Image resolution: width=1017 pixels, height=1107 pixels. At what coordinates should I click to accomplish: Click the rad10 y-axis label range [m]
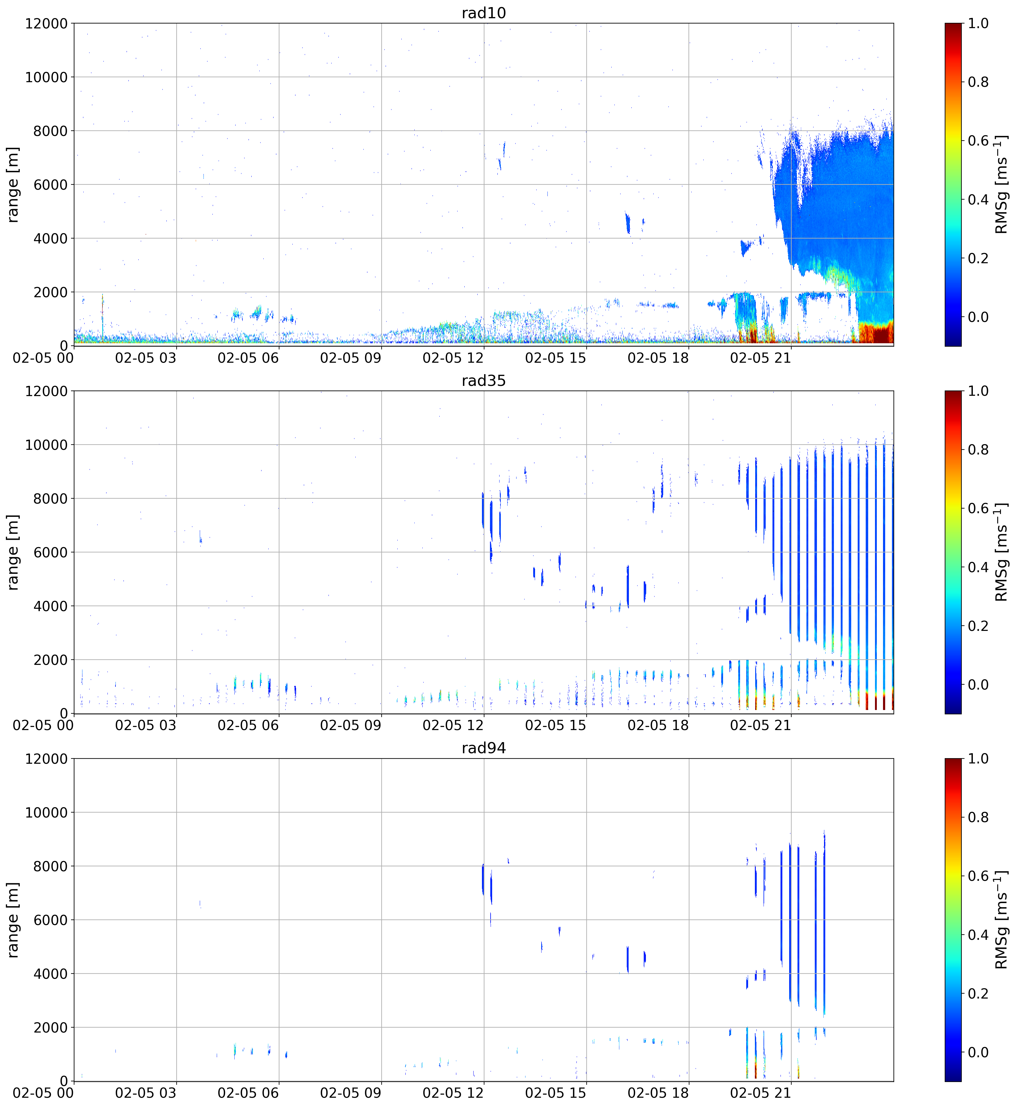click(13, 184)
